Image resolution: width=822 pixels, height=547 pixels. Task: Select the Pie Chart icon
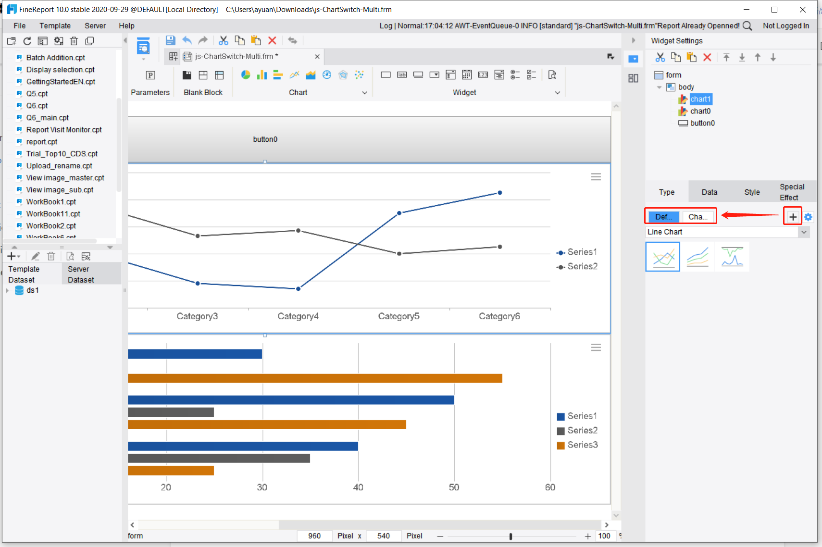(246, 75)
